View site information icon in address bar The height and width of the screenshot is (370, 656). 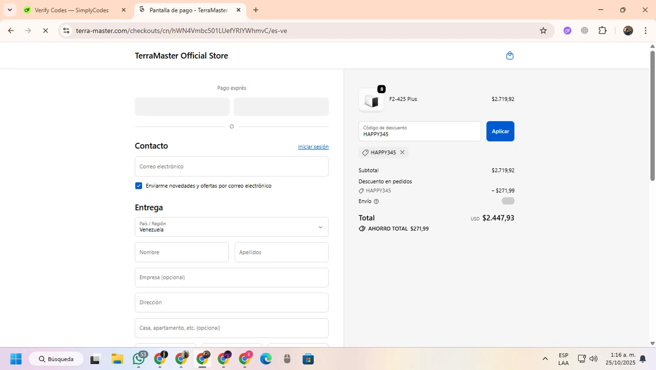pyautogui.click(x=66, y=31)
